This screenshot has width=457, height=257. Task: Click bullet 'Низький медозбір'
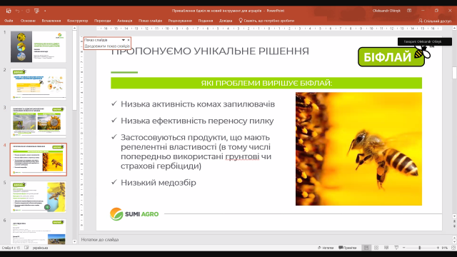159,183
